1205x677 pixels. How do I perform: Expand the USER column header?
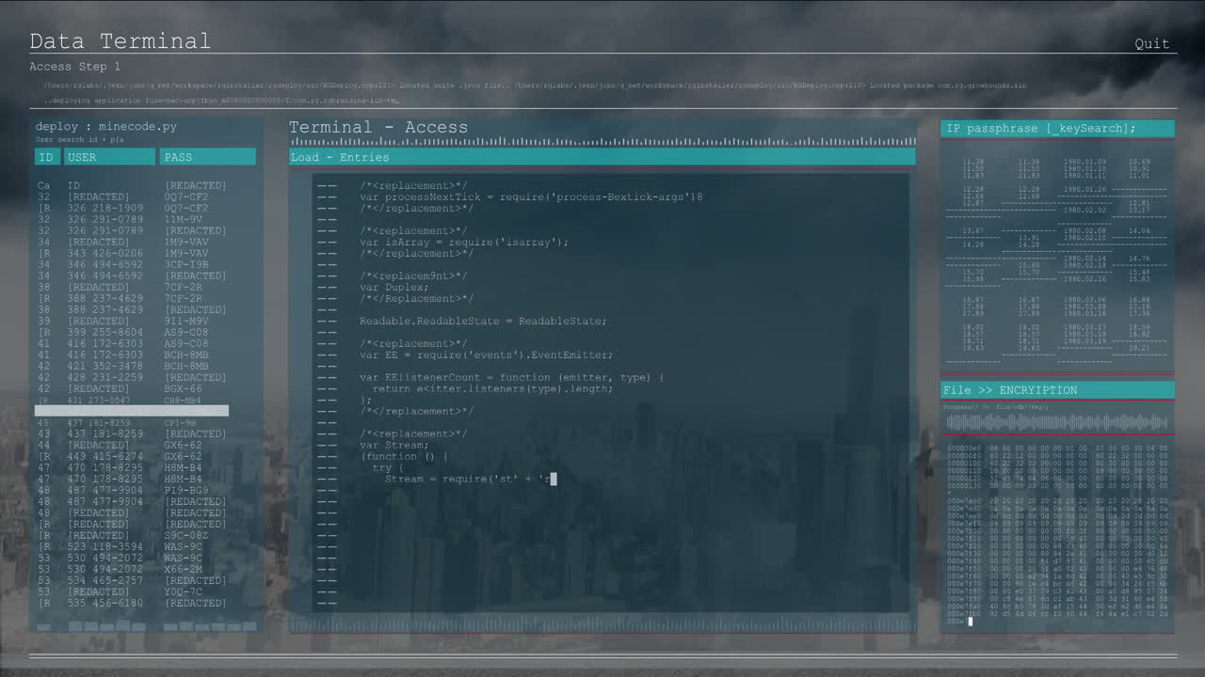click(x=109, y=156)
